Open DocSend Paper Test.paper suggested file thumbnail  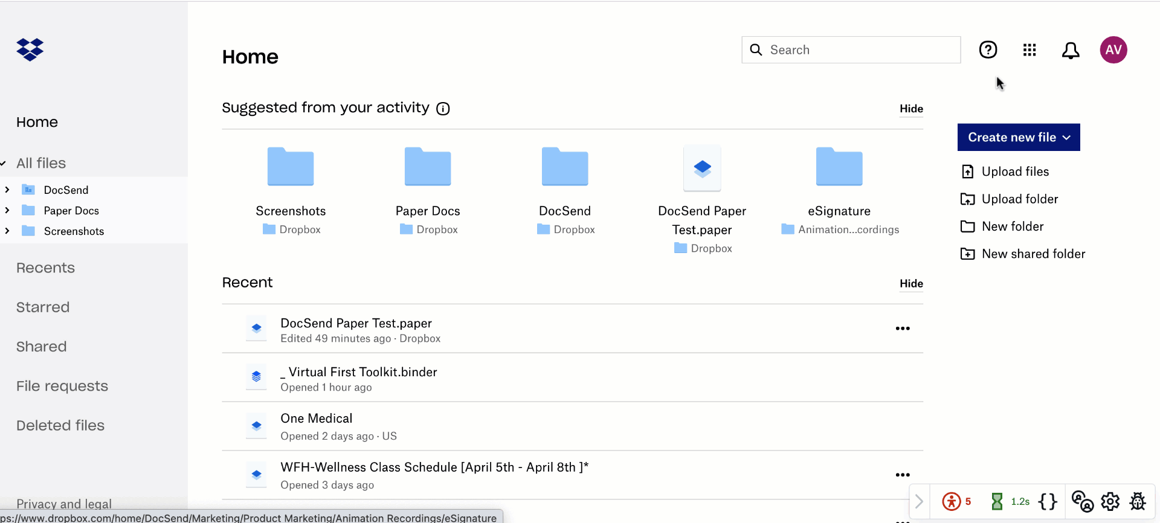(702, 168)
